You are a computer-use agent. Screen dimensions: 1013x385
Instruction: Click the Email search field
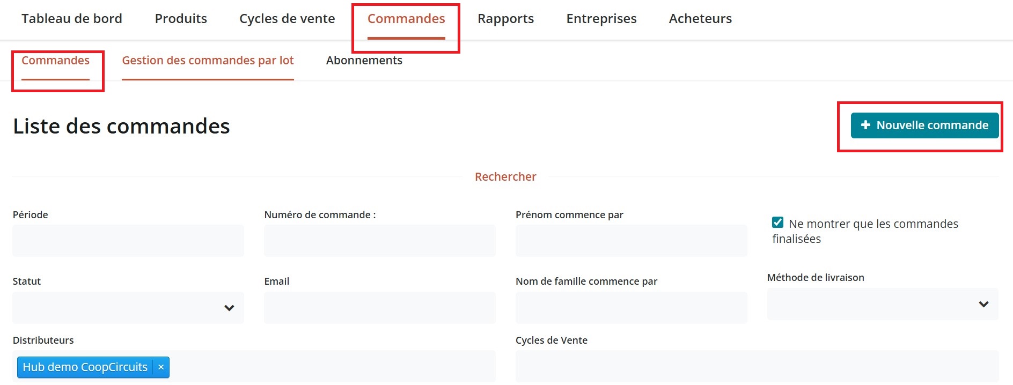379,308
